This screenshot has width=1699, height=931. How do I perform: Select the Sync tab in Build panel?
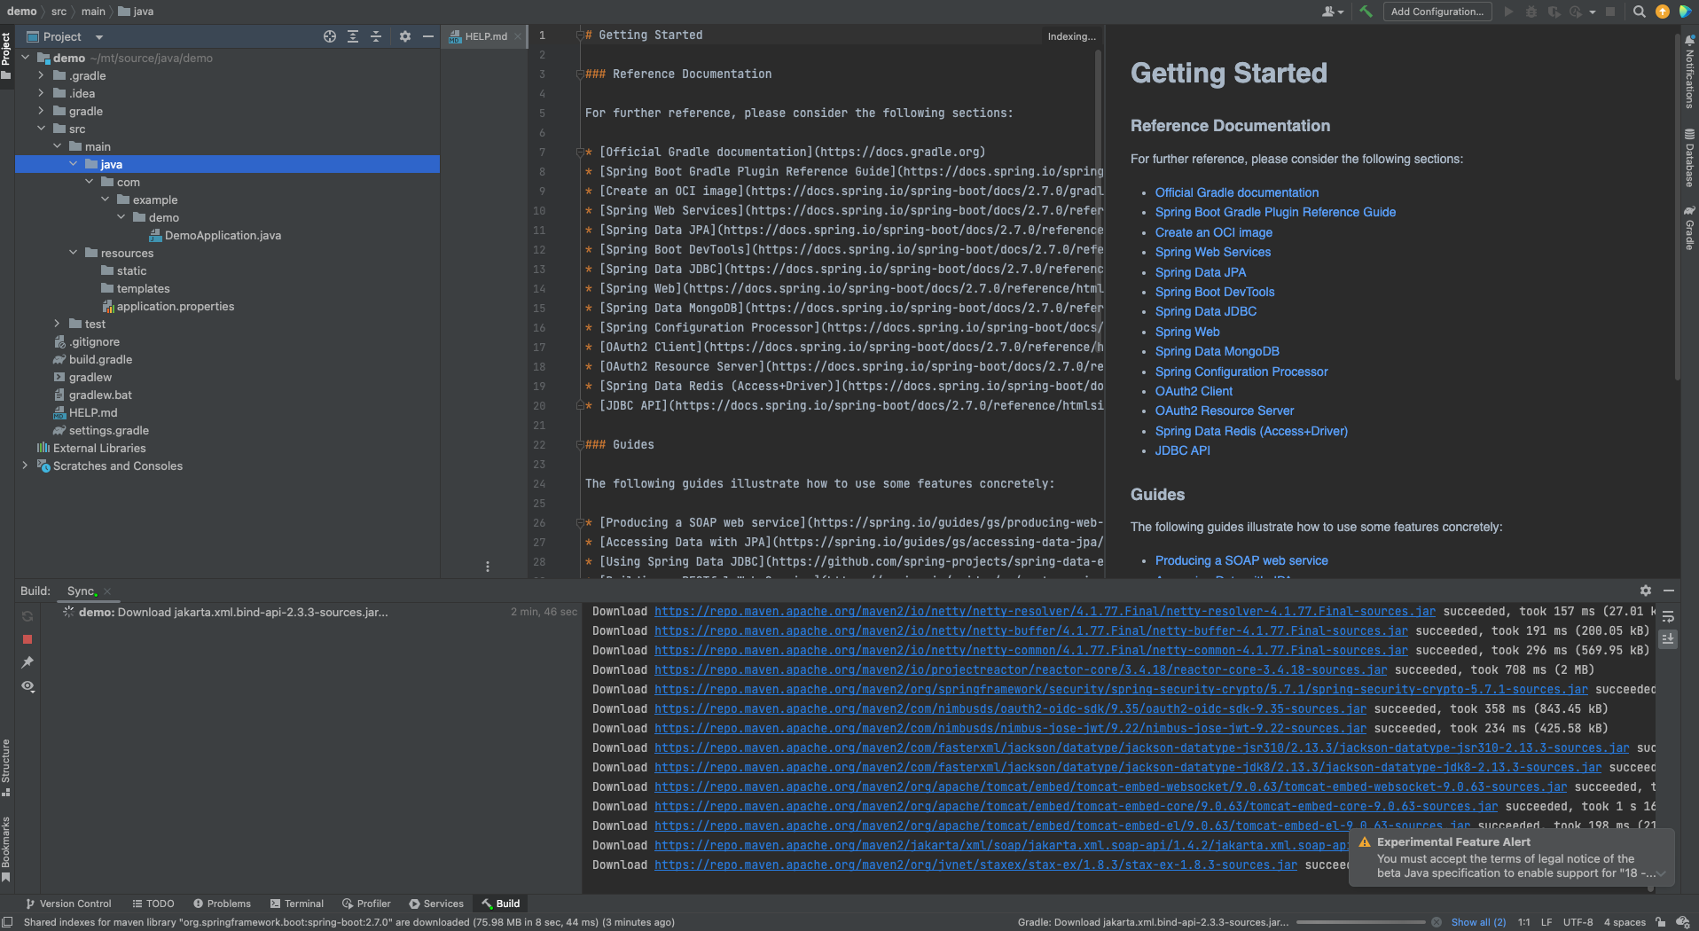82,591
